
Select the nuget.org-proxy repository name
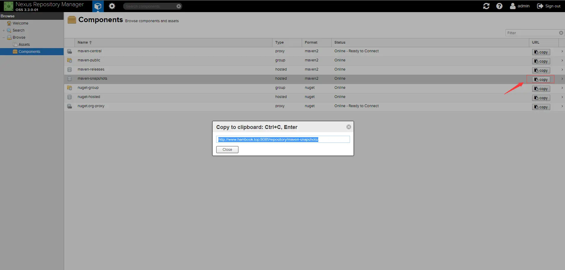91,106
